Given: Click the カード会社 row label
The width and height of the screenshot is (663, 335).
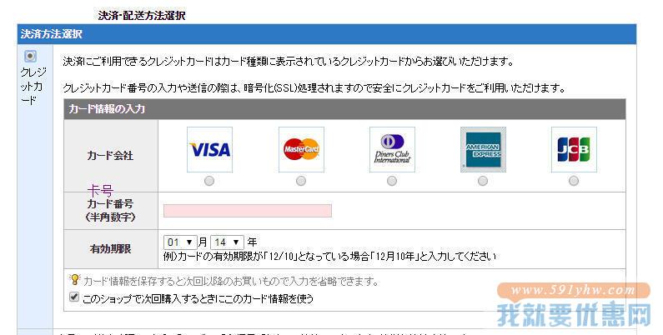Looking at the screenshot, I should [x=110, y=156].
